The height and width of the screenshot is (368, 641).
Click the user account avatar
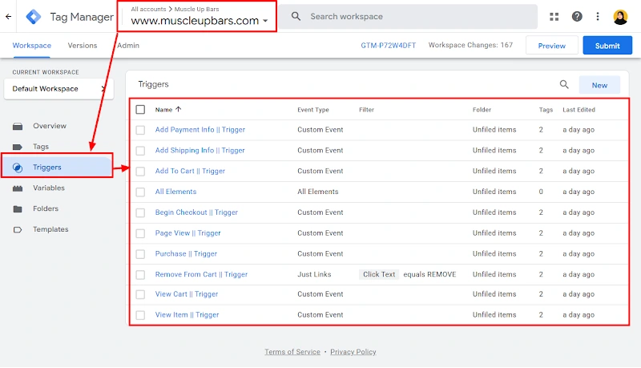point(620,17)
